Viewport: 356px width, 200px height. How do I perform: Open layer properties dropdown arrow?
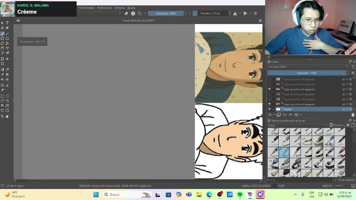coord(301,115)
